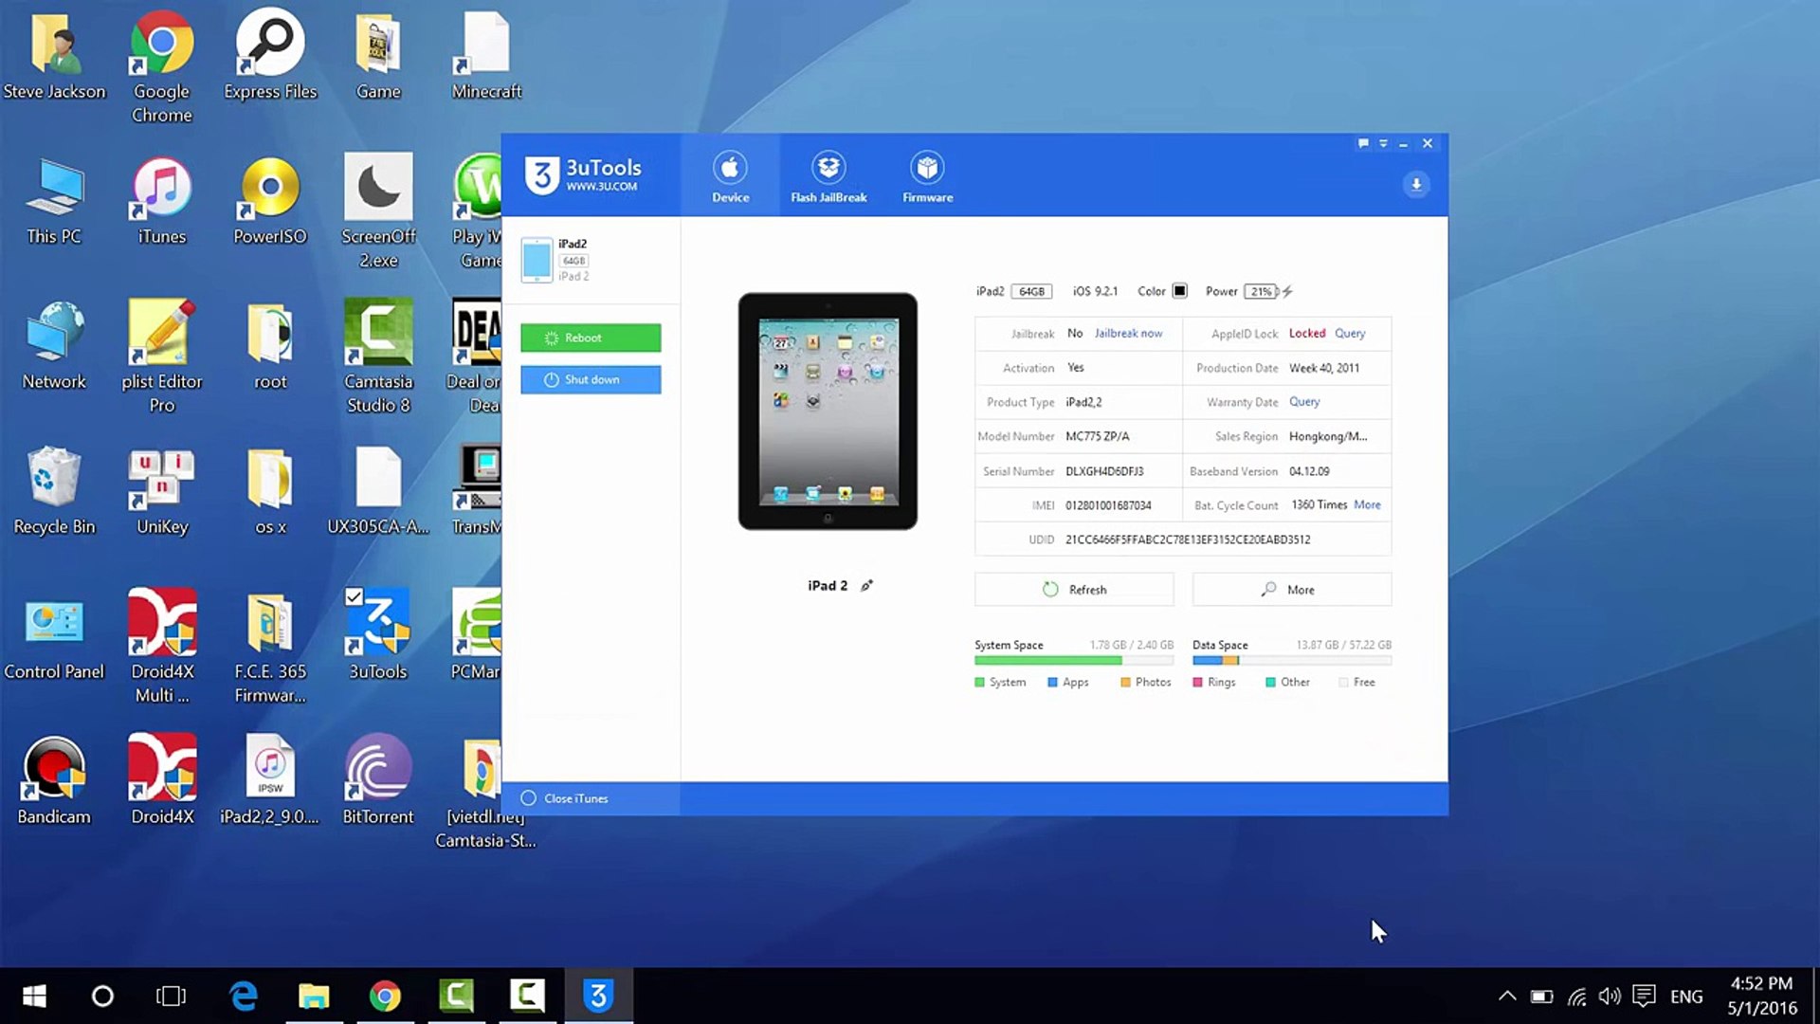Open Camtasia Studio 8 desktop icon
1820x1024 pixels.
(x=378, y=357)
